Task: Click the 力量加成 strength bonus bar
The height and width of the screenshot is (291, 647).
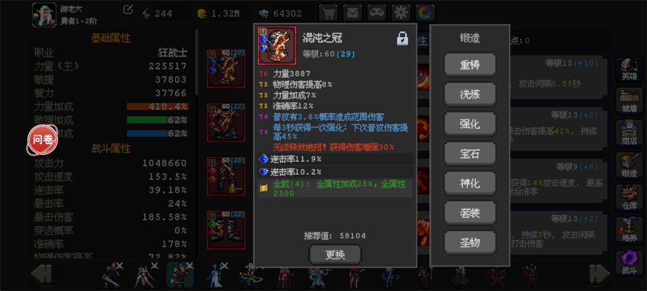Action: point(157,107)
